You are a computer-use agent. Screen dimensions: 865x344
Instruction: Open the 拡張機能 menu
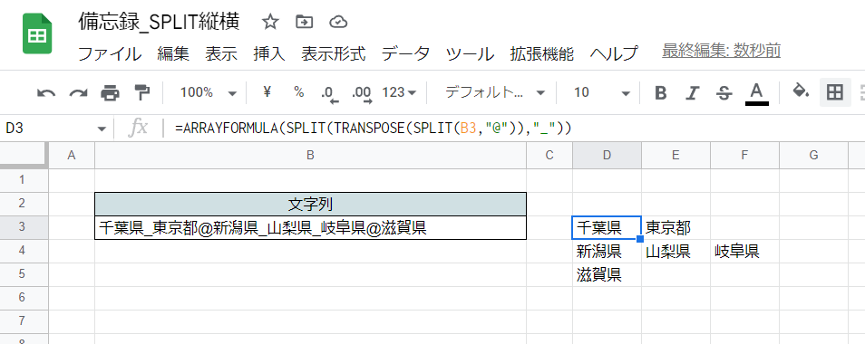(x=542, y=53)
